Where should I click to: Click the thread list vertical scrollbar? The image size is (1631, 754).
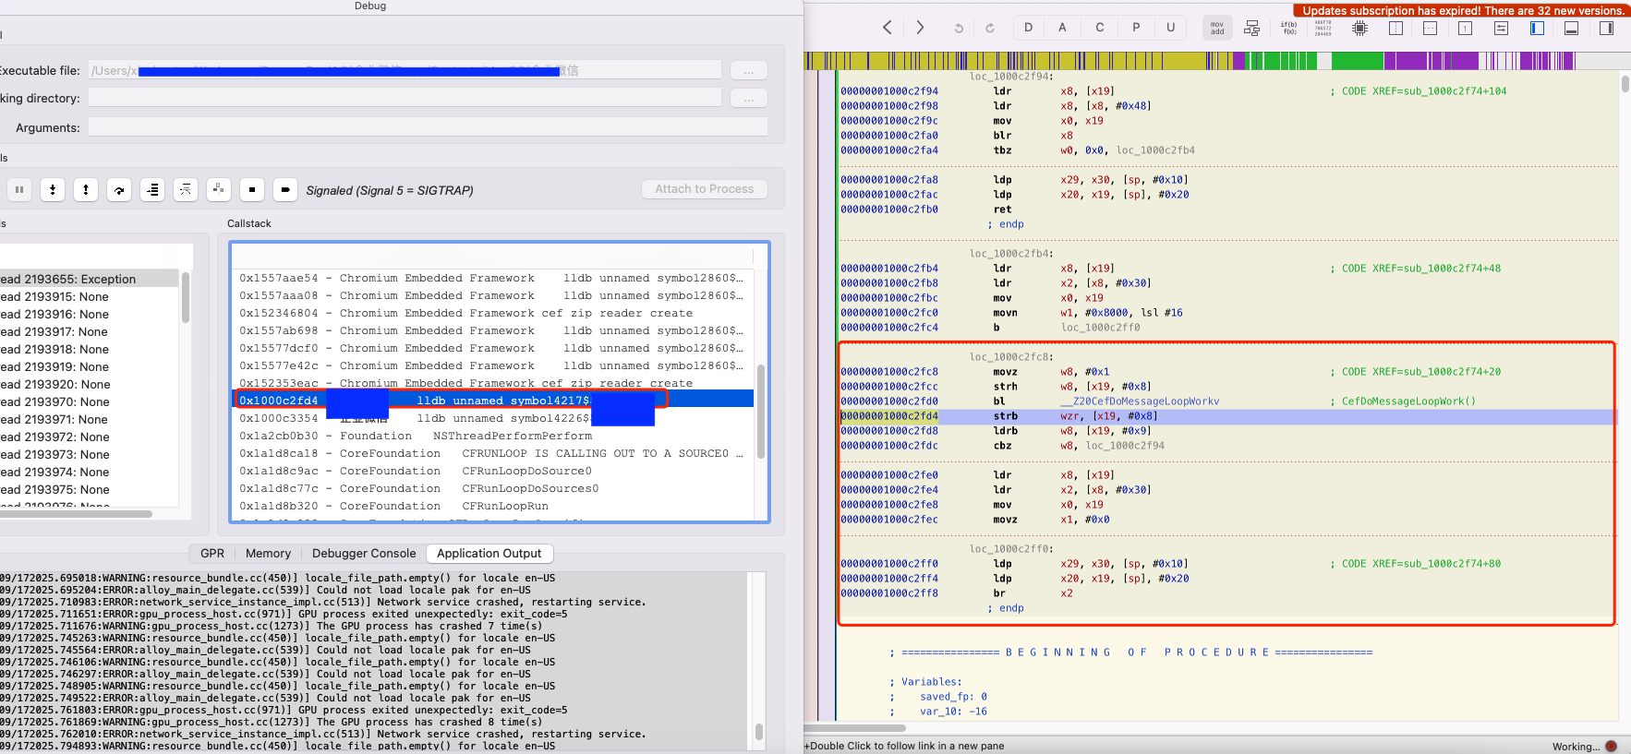[186, 297]
